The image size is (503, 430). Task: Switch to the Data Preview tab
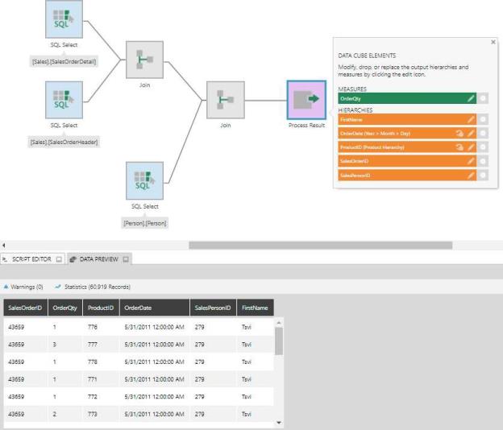97,259
